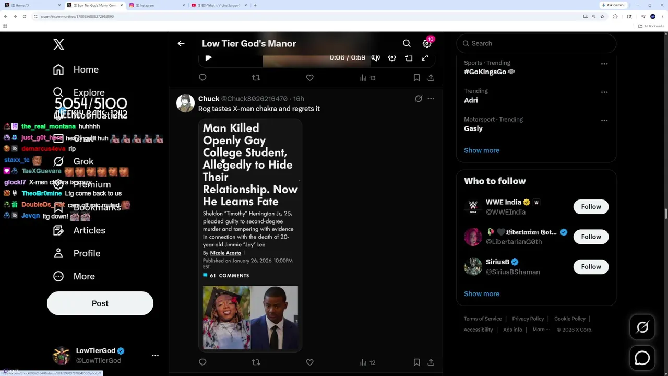Open the floating Grok button
The height and width of the screenshot is (376, 668).
pyautogui.click(x=642, y=327)
